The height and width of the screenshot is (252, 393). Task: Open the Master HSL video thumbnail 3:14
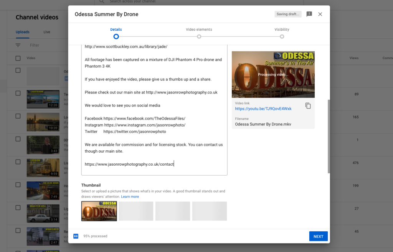(x=43, y=213)
